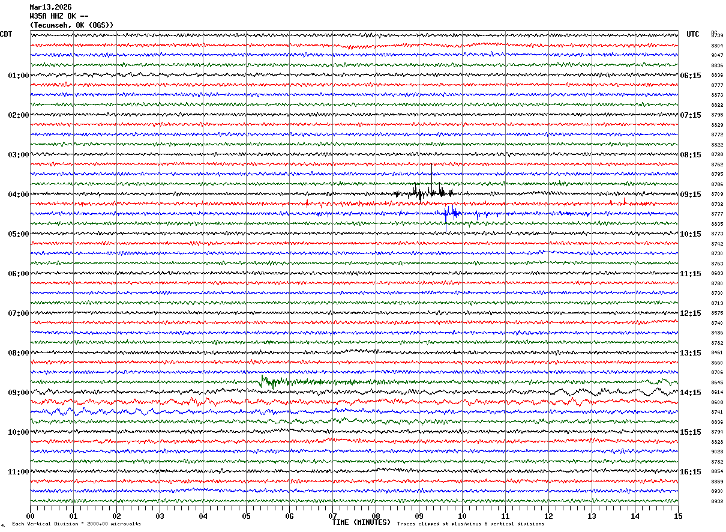Viewport: 726px width, 532px height.
Task: Click the 12:15 UTC time label
Action: 691,313
